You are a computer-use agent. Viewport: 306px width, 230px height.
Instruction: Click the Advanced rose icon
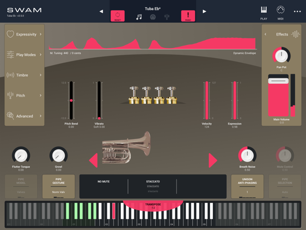[x=11, y=116]
